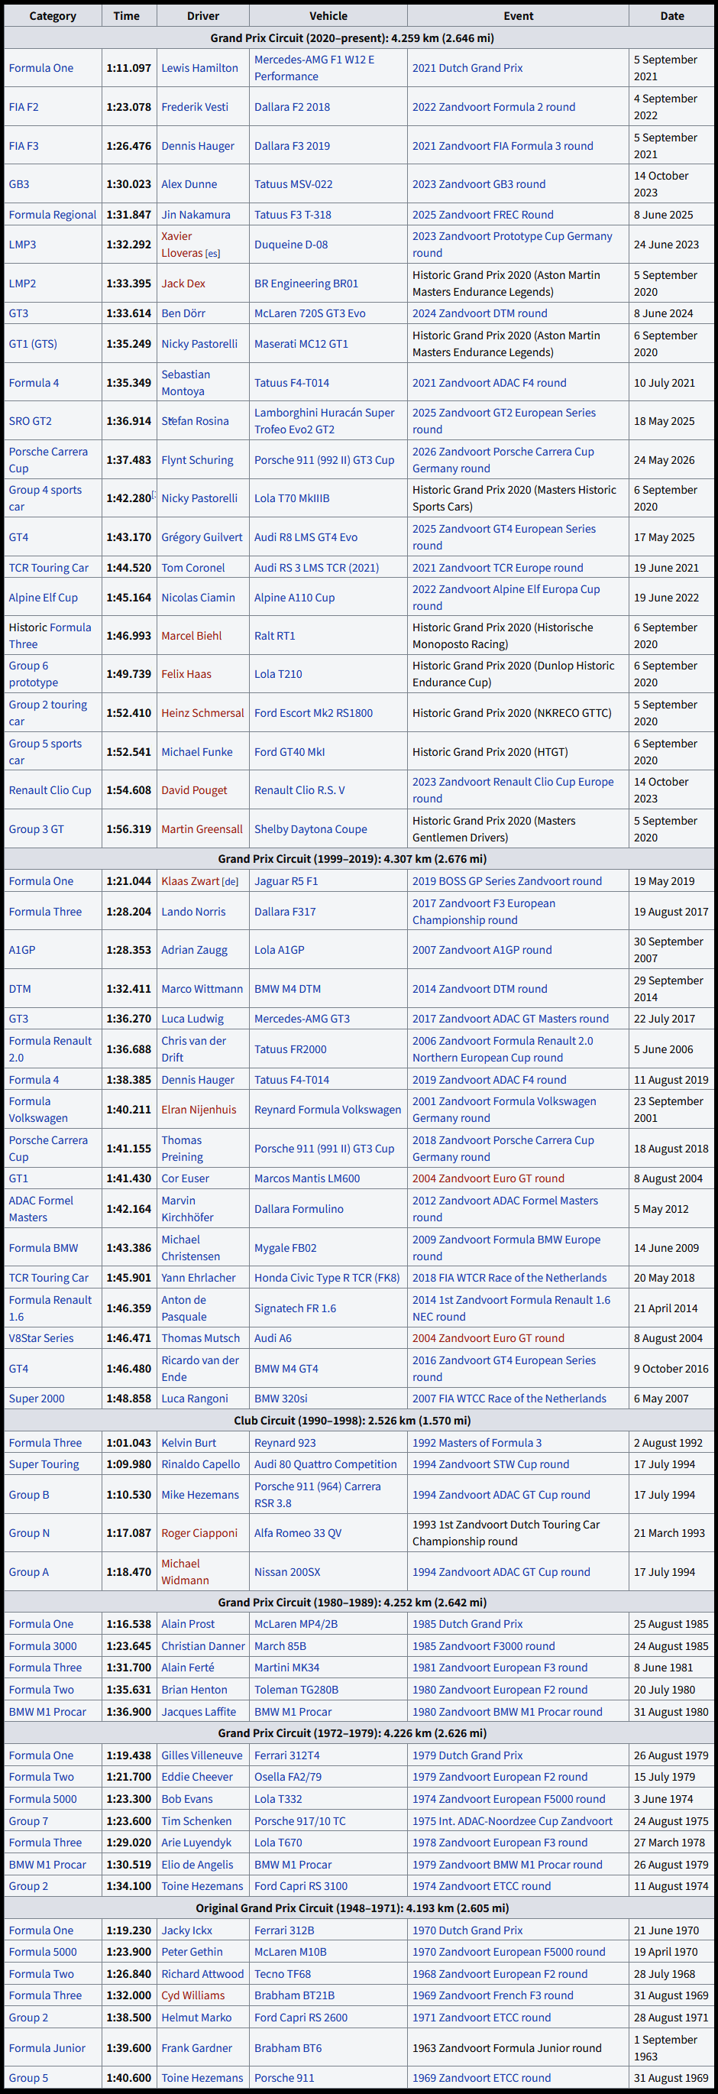718x2094 pixels.
Task: Click Alex Dunne driver link
Action: coord(189,184)
